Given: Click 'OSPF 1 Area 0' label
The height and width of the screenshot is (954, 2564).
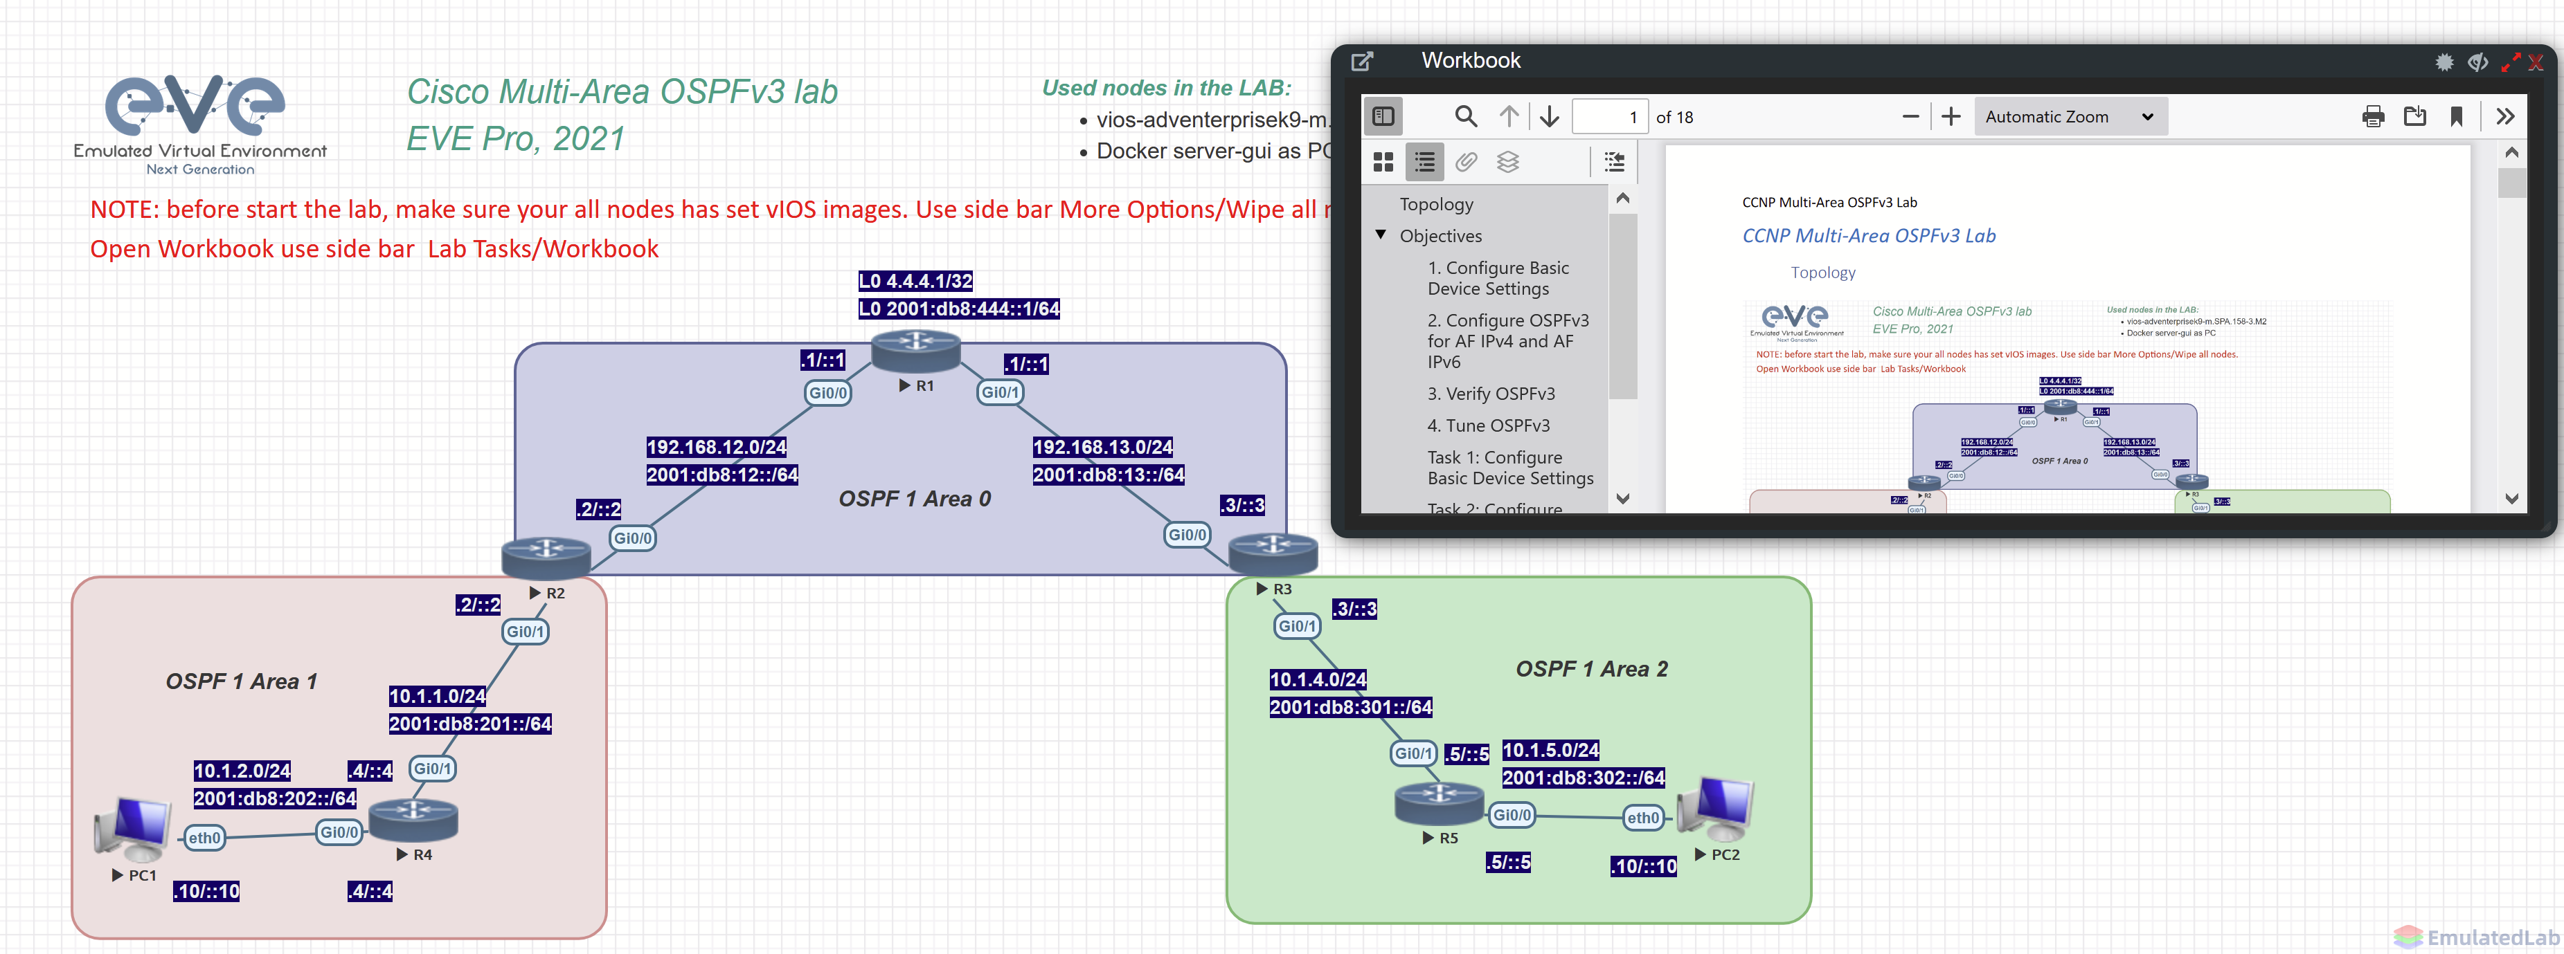Looking at the screenshot, I should click(914, 499).
